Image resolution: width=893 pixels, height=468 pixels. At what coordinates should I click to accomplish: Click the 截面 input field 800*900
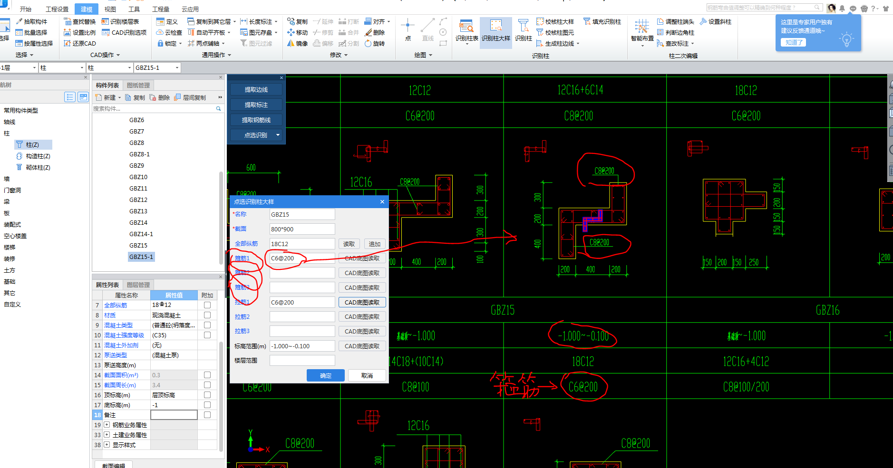pyautogui.click(x=302, y=229)
